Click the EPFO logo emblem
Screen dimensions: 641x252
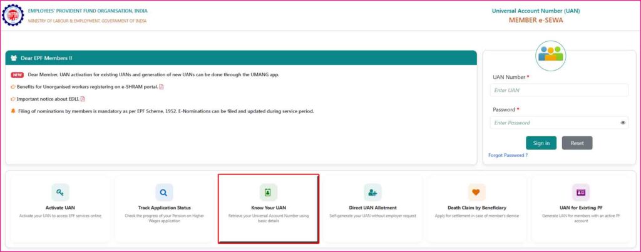13,16
